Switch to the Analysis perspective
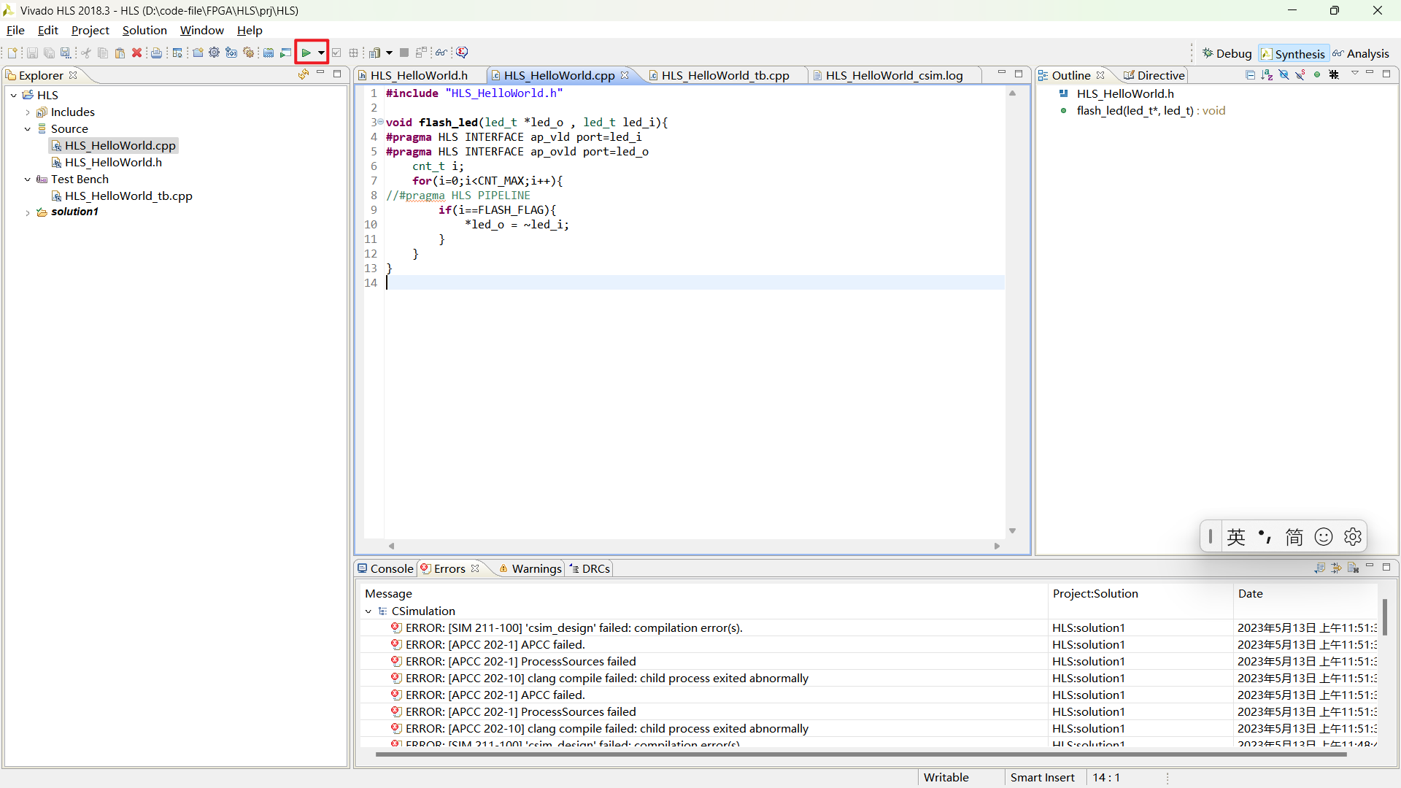1401x788 pixels. pyautogui.click(x=1360, y=53)
